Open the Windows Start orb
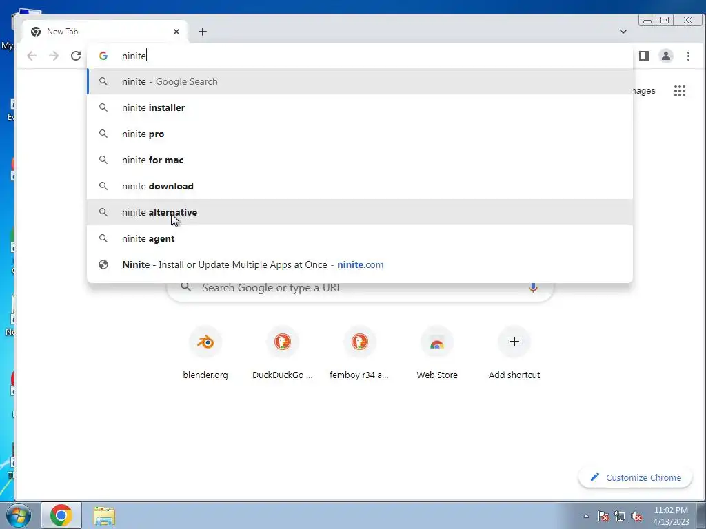The image size is (706, 529). pos(19,515)
